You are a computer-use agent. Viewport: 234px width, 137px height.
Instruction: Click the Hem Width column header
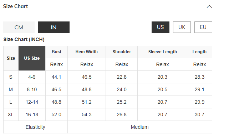[x=87, y=52]
